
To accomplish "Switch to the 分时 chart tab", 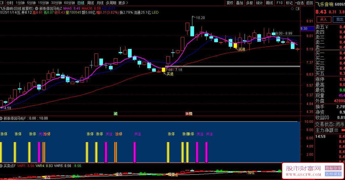I will coord(10,3).
